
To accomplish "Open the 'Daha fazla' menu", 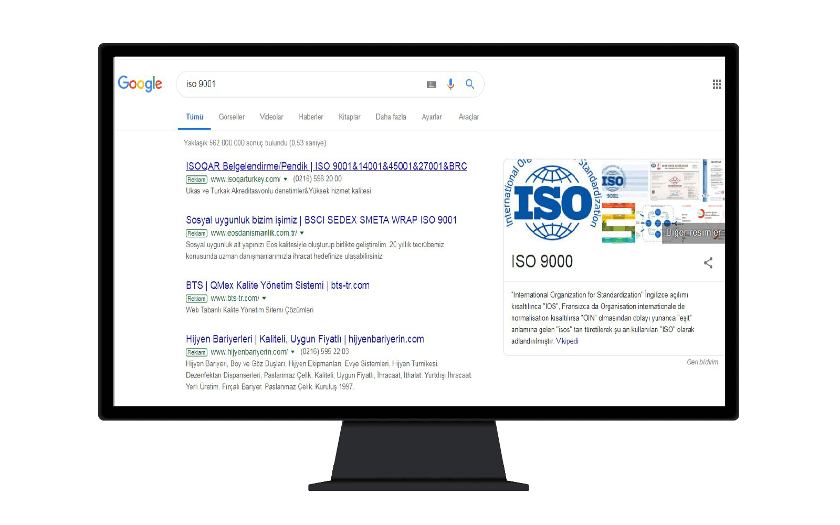I will [391, 117].
